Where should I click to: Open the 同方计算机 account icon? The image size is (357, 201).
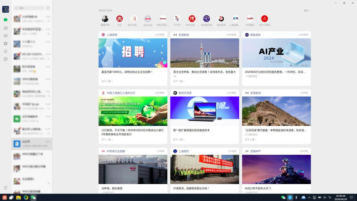264,19
